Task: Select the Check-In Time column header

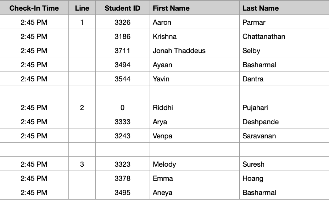Action: 34,8
